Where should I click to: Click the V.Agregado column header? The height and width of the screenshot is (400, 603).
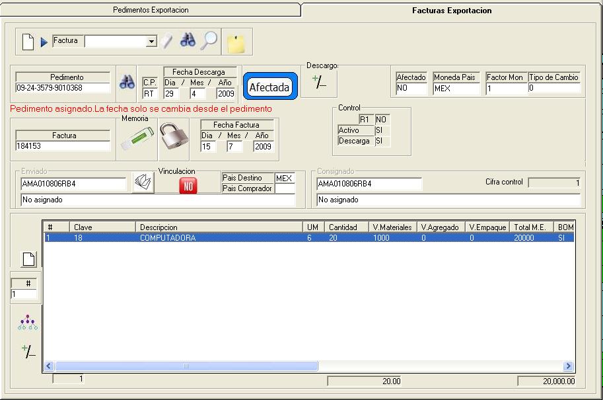(441, 227)
